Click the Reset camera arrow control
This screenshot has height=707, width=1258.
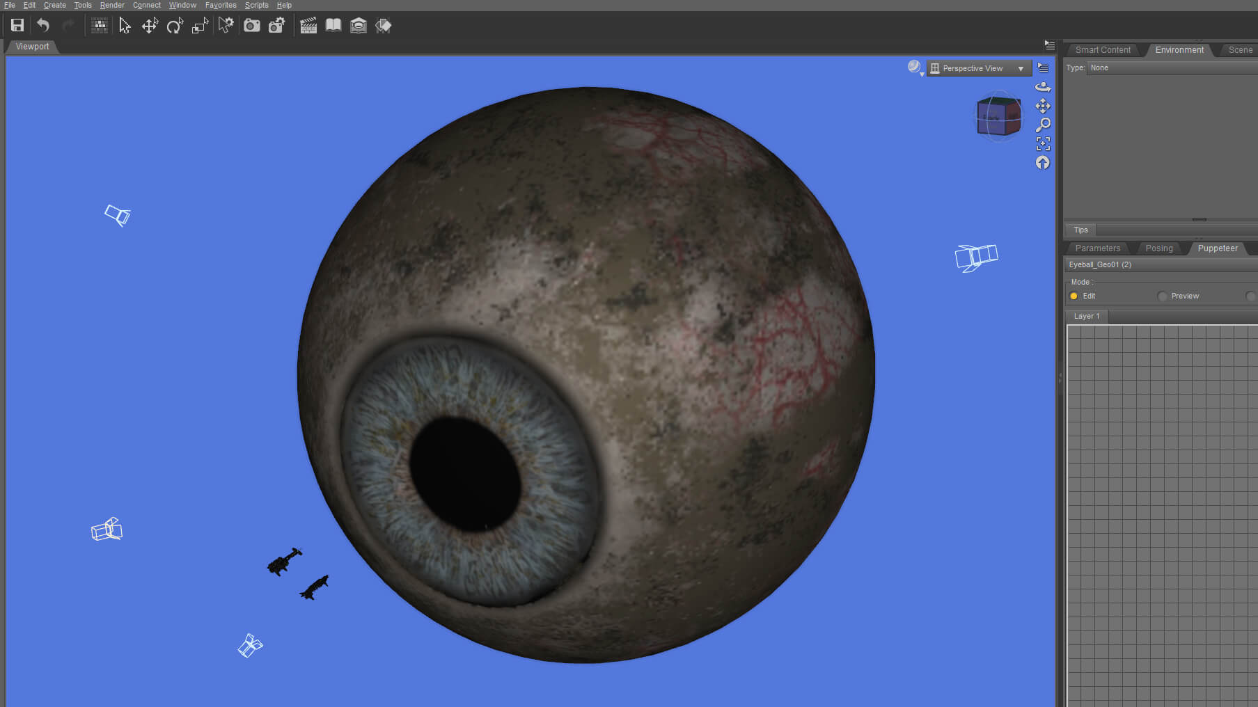coord(1043,162)
